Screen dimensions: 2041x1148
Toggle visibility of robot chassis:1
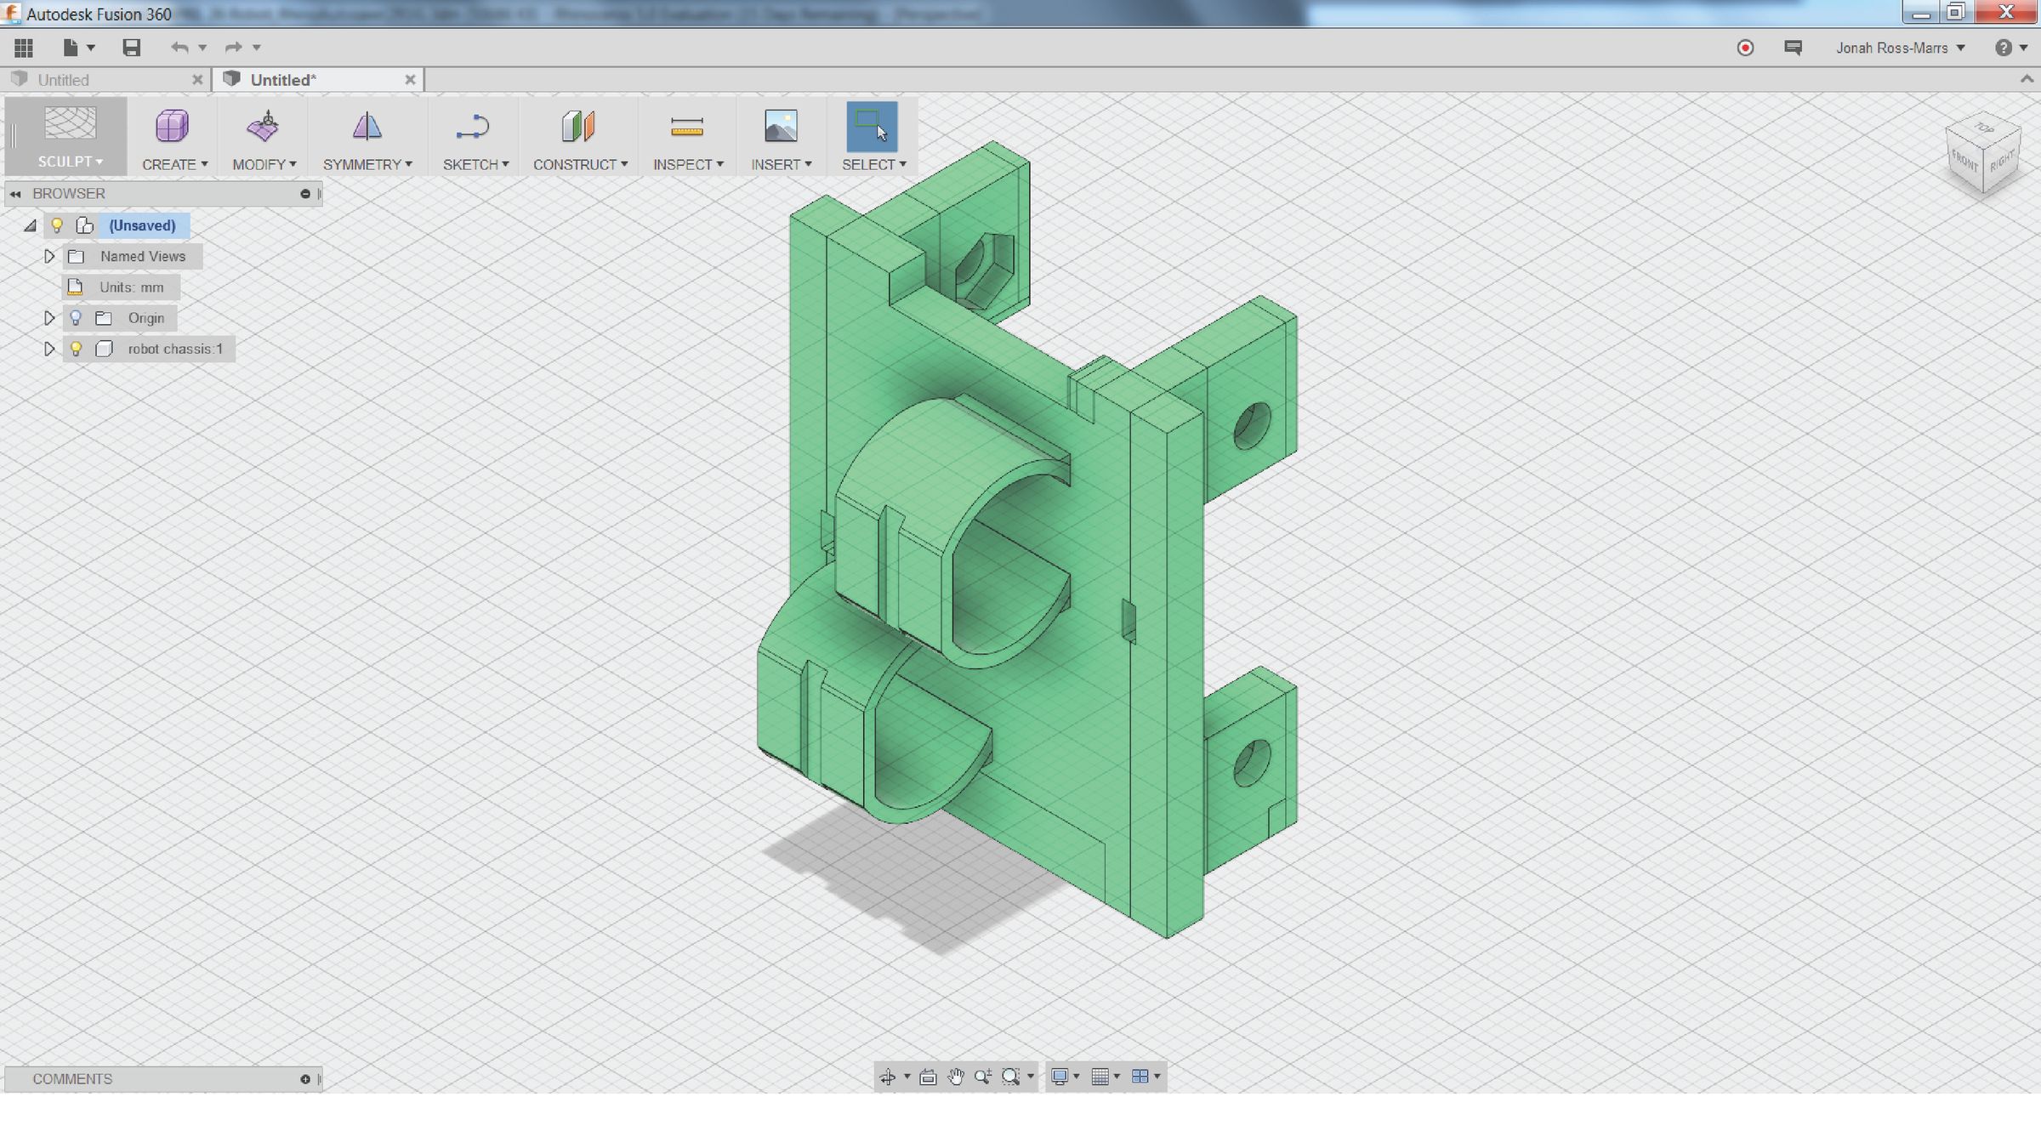76,349
